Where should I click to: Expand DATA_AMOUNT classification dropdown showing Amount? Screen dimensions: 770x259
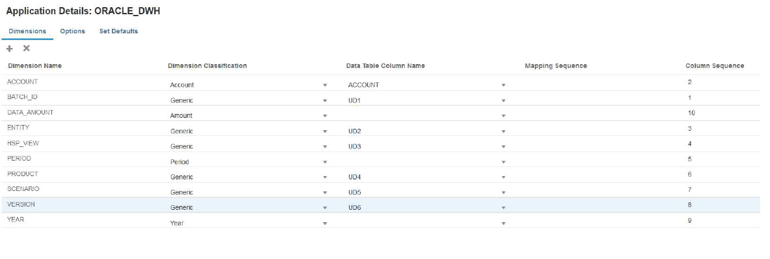324,116
